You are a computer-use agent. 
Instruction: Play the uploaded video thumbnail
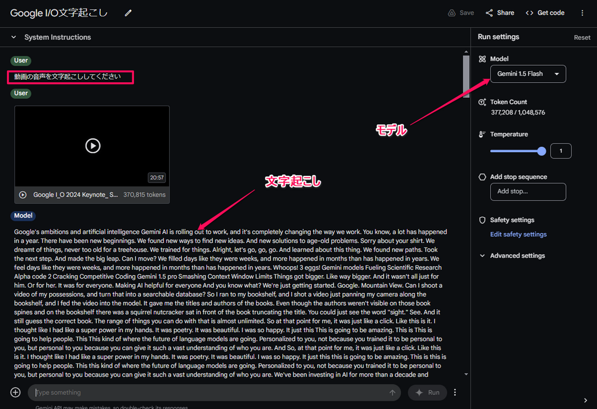93,146
